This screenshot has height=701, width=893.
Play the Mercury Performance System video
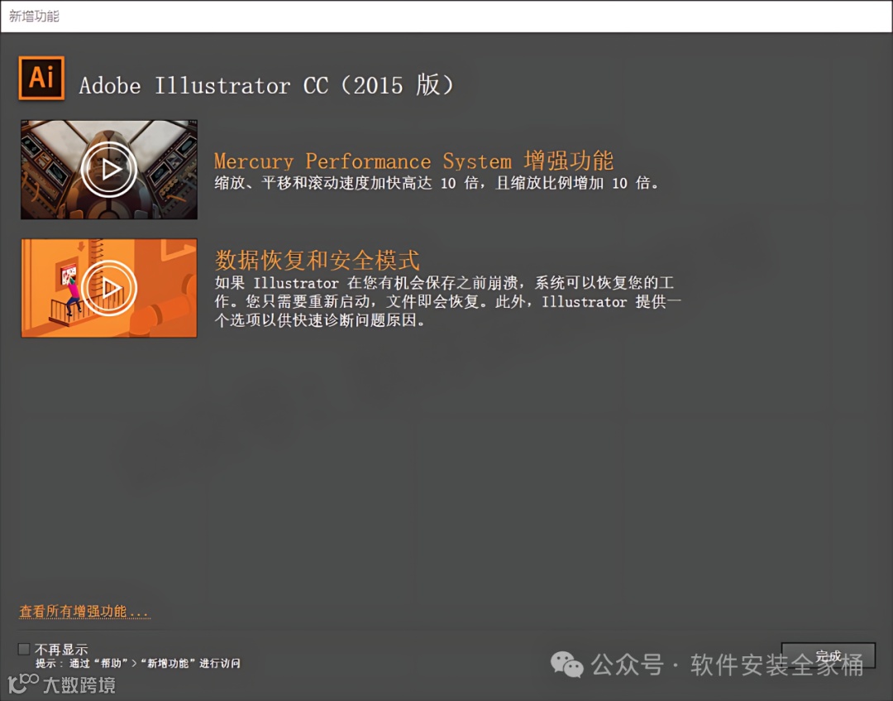tap(109, 170)
